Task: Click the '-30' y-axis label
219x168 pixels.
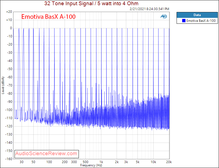Action: pos(10,53)
